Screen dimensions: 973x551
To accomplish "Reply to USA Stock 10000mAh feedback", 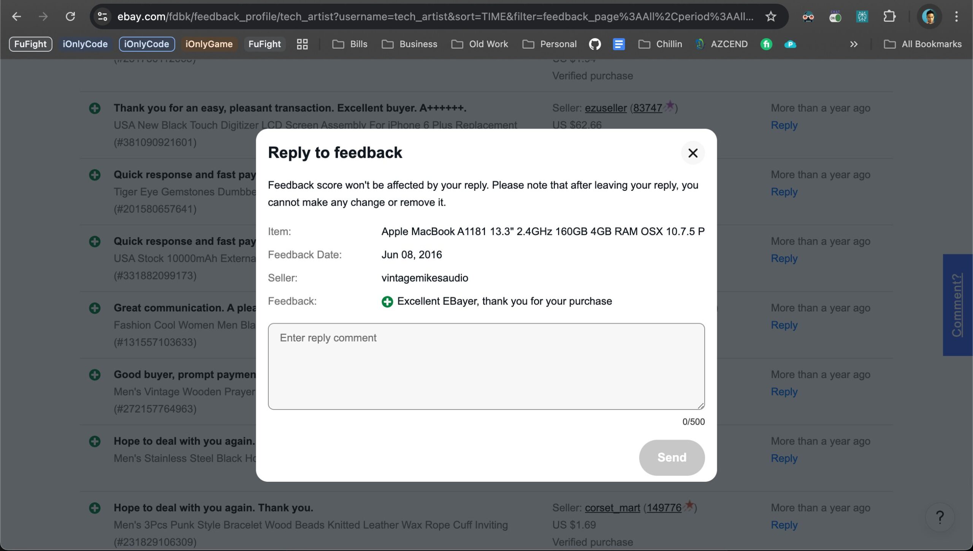I will (784, 258).
